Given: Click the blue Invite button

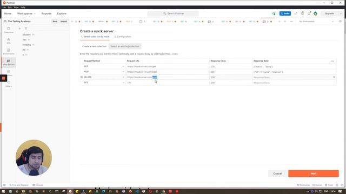Looking at the screenshot, I should [285, 13].
